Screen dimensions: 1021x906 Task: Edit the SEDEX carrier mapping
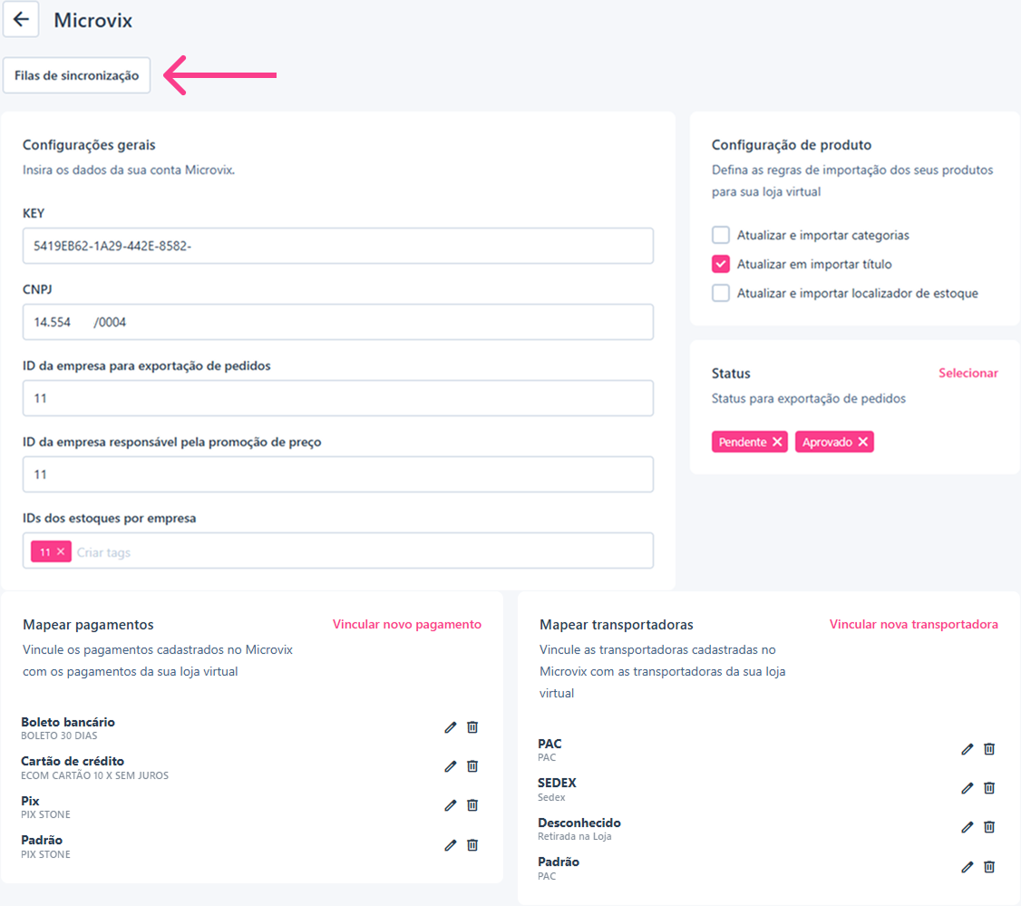(968, 788)
